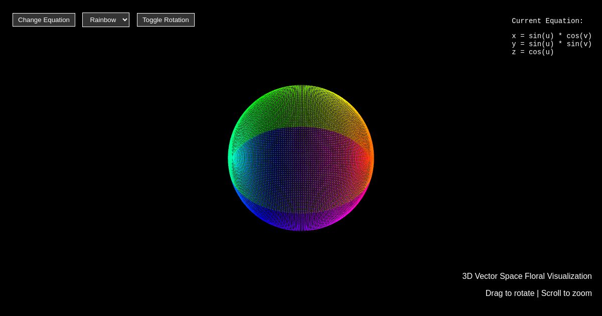Click the rotating rainbow sphere visualization
Screen dimensions: 602x316
pos(301,158)
